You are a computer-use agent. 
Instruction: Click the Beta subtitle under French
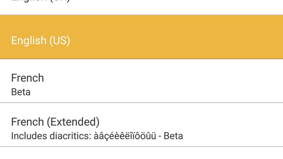pyautogui.click(x=21, y=92)
